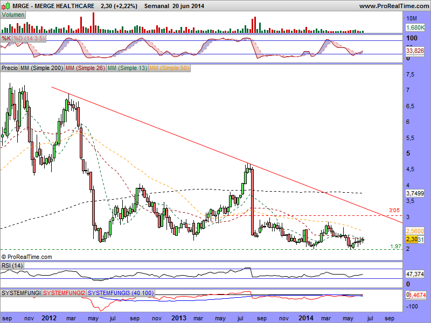
Task: Select the SYSTEMFUNGI3 (40 100) label
Action: tap(121, 293)
